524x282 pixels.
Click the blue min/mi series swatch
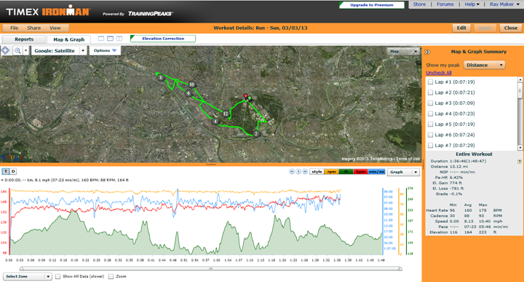[377, 172]
